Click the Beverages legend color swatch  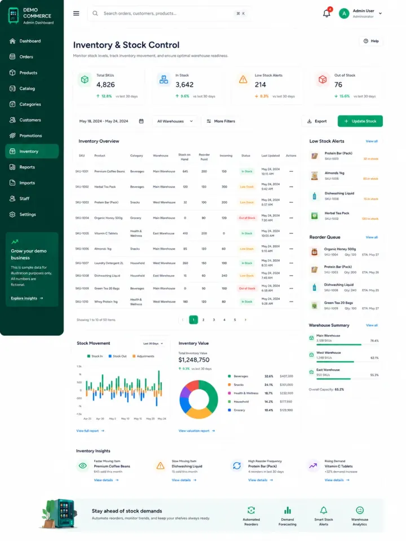tap(230, 376)
